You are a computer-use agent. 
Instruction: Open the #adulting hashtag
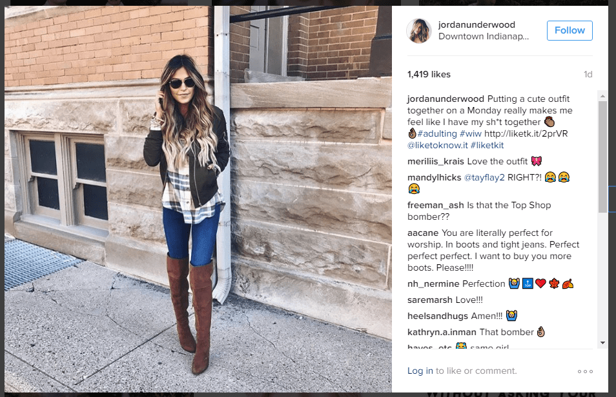437,134
